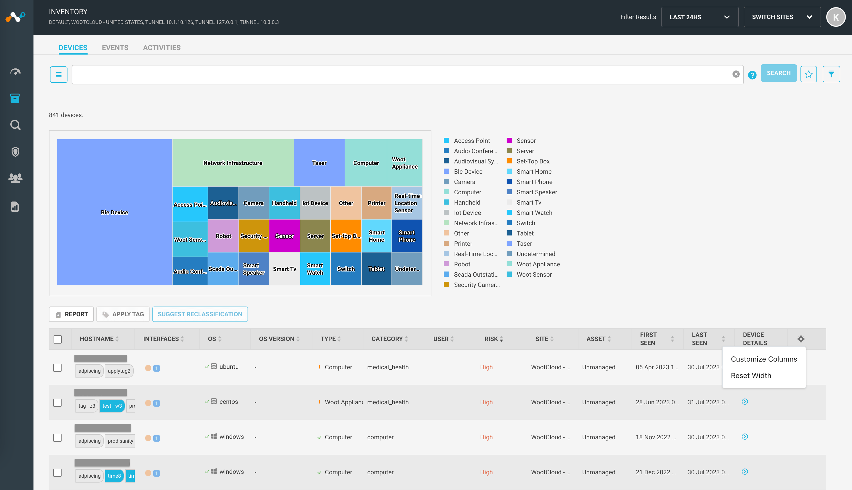Select Customize Columns from the menu

point(764,359)
